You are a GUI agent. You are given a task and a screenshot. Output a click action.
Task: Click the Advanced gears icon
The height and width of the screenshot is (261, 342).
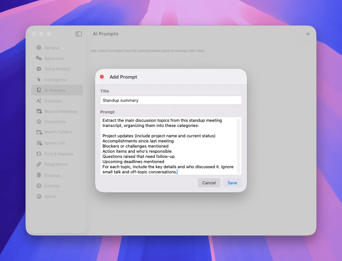(x=39, y=58)
